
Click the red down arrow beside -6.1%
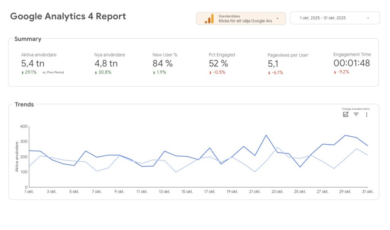coord(269,73)
